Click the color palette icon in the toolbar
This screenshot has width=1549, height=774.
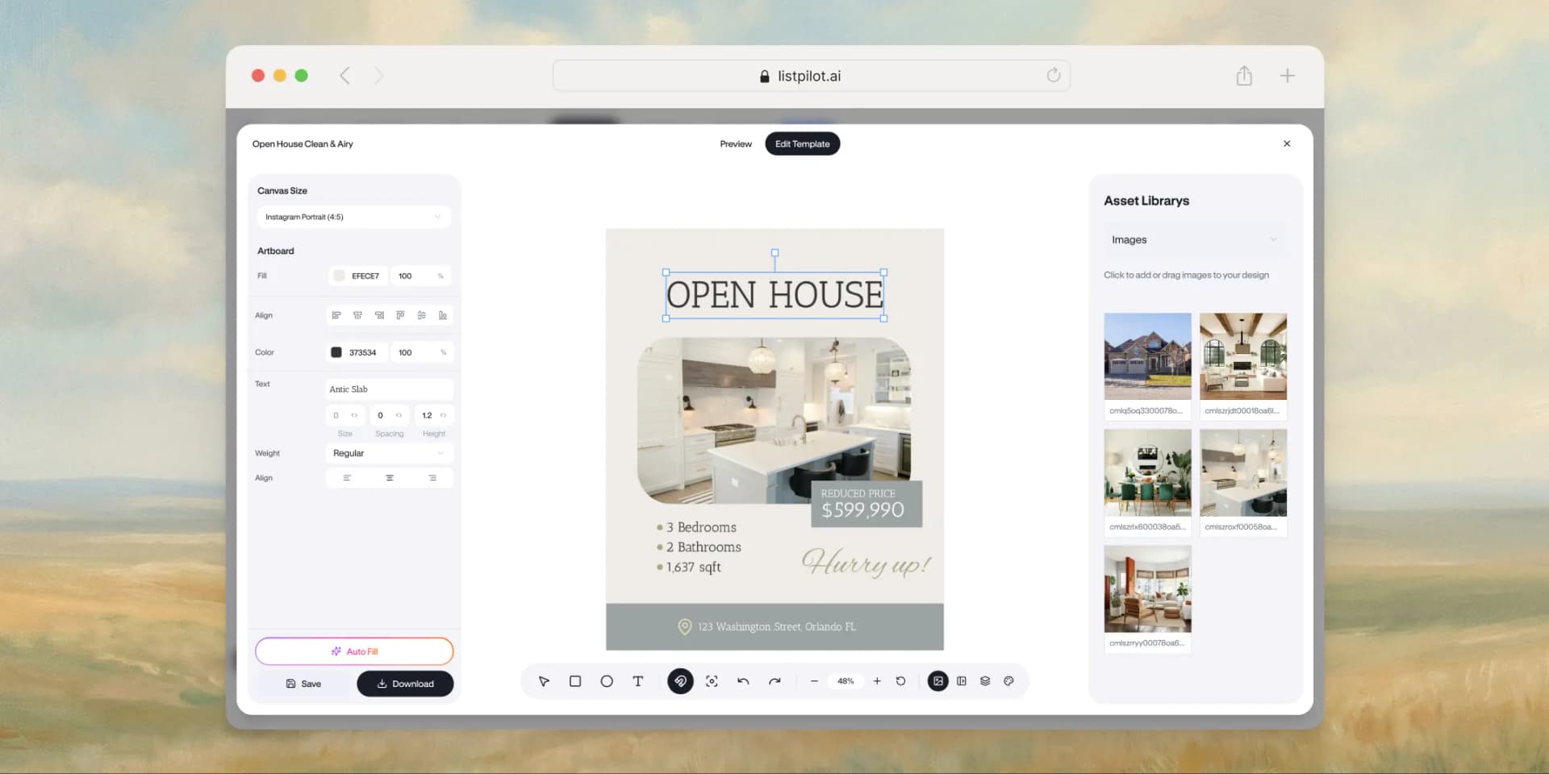tap(1008, 681)
